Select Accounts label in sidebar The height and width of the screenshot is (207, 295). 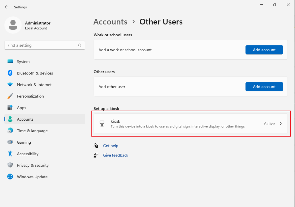point(25,119)
